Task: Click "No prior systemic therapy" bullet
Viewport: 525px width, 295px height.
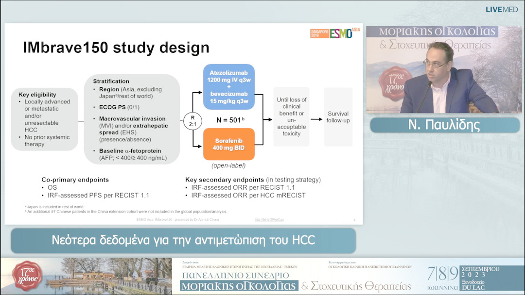Action: (47, 141)
